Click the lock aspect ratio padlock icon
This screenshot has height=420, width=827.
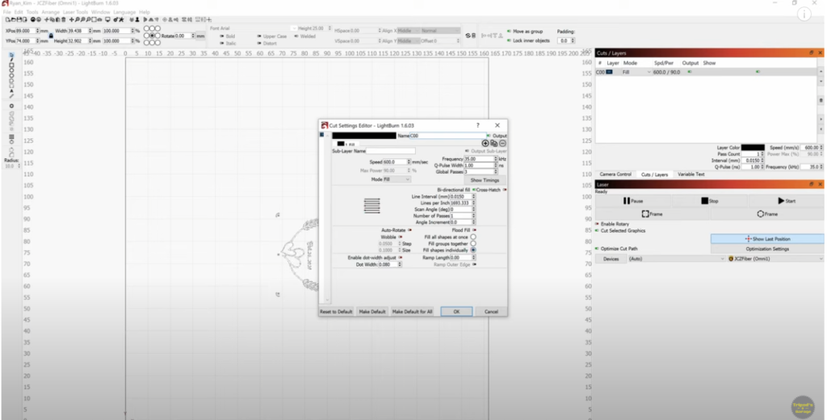tap(51, 36)
